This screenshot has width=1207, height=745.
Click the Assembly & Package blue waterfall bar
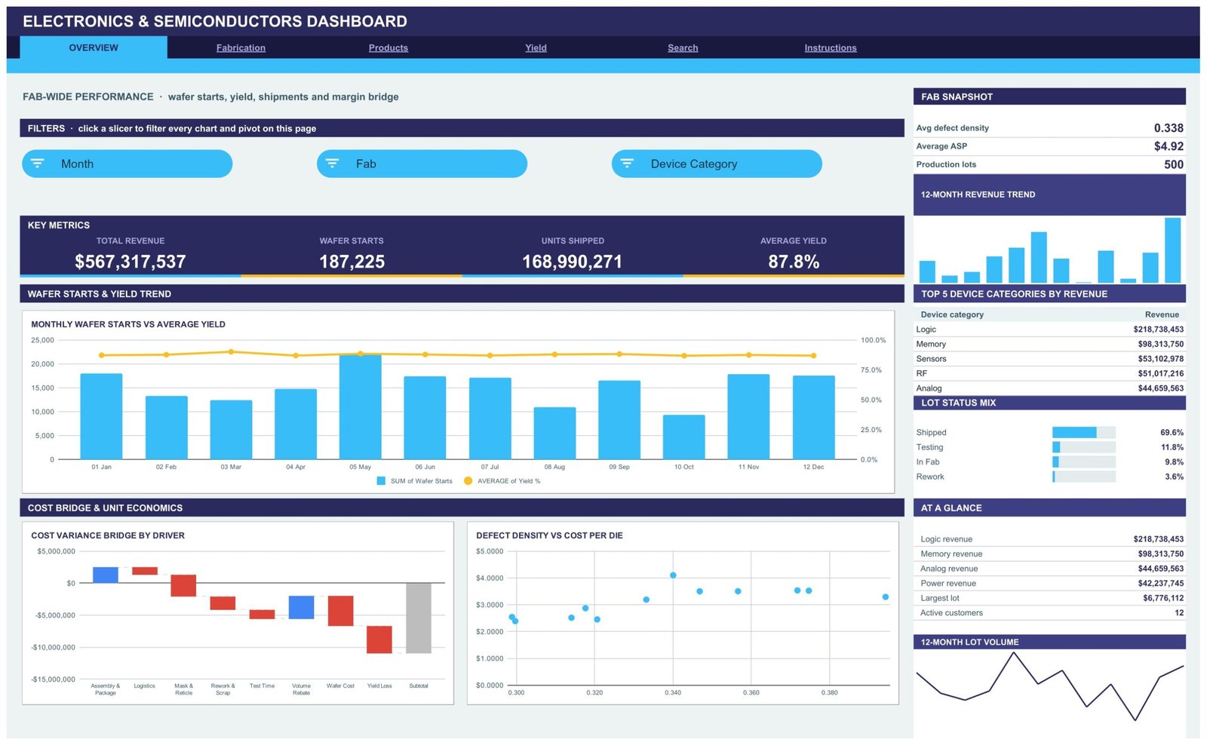106,575
